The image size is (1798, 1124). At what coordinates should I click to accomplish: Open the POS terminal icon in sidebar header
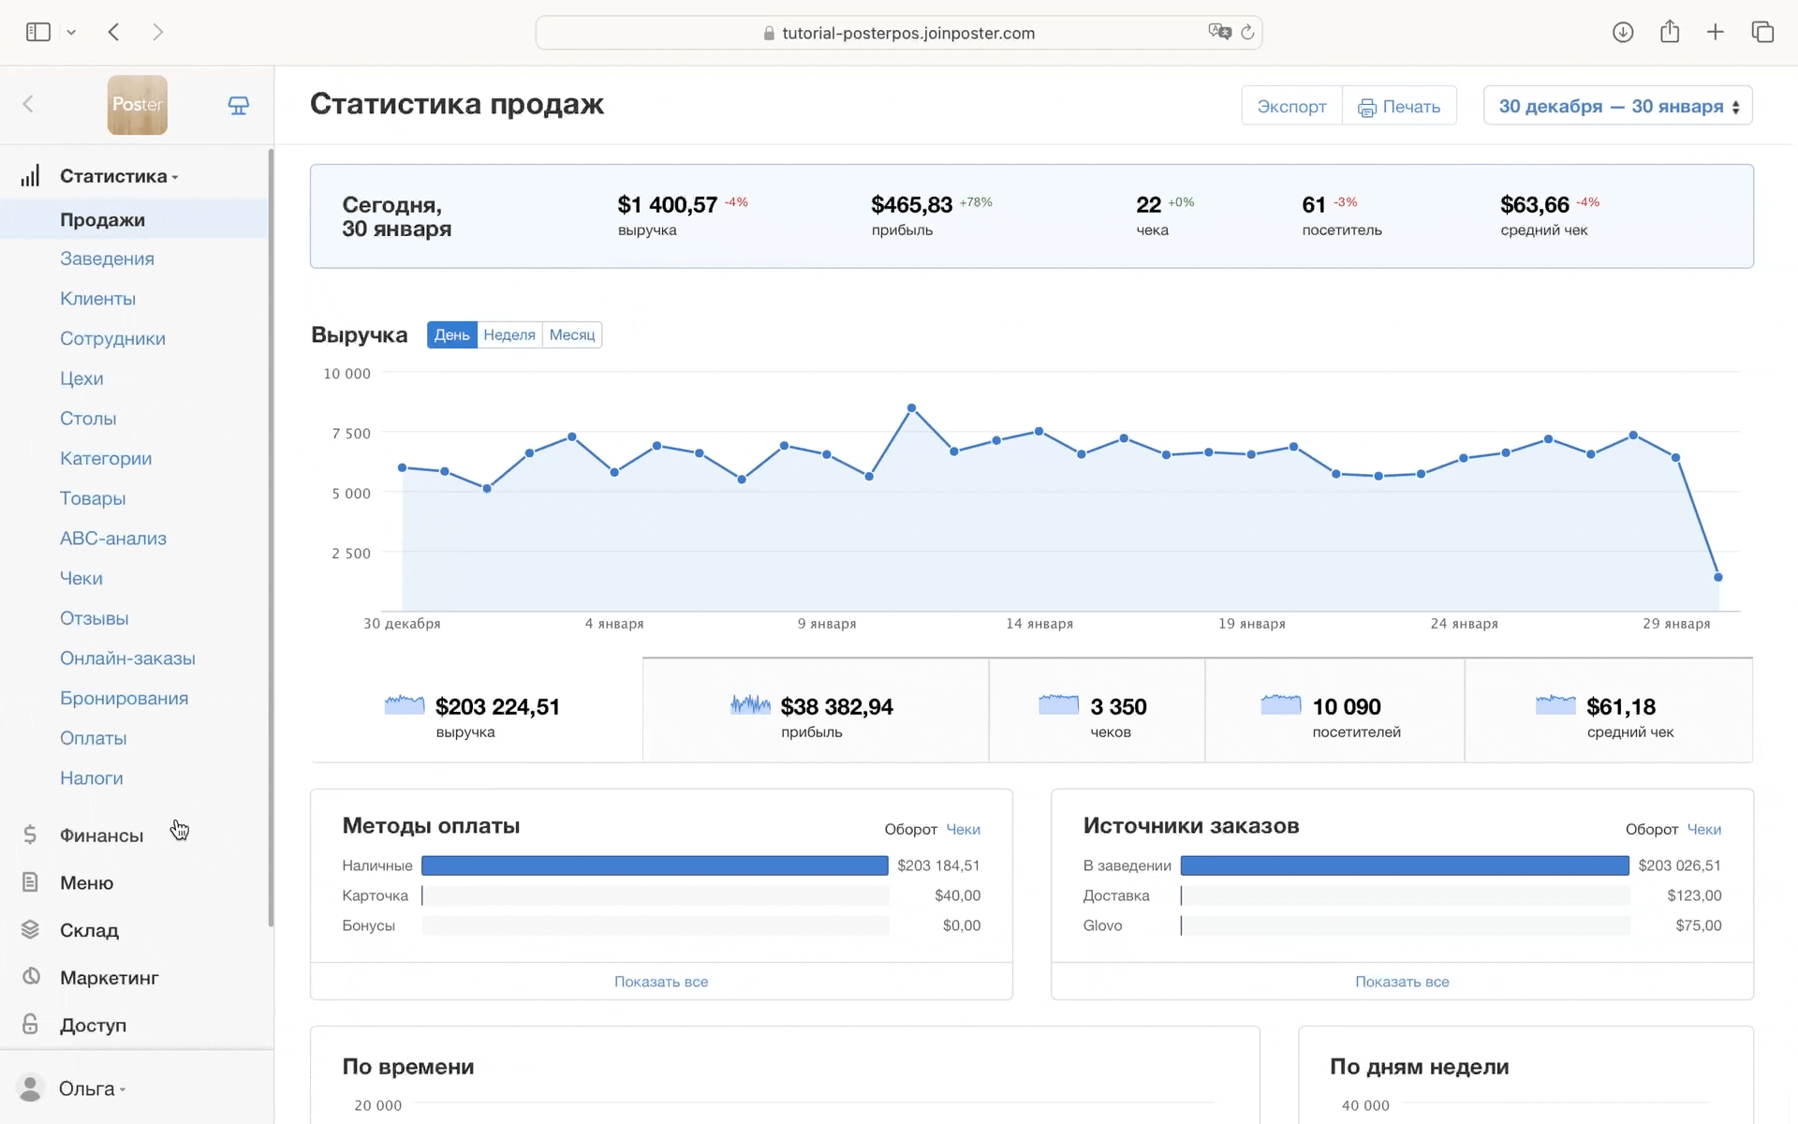[x=239, y=105]
